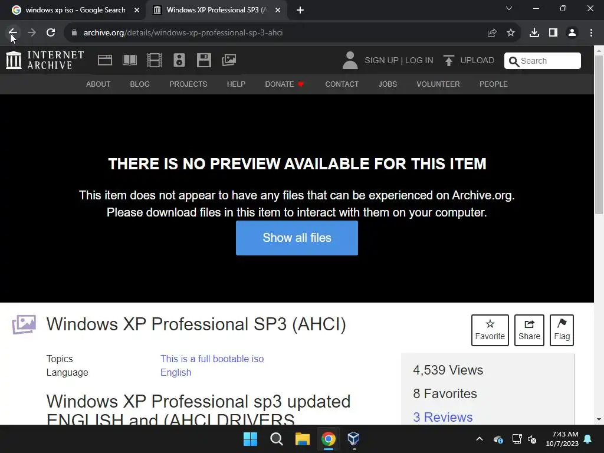Open the Web (Wayback Machine) media icon

pos(105,60)
